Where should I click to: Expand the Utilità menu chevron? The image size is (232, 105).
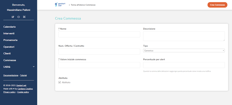pyautogui.click(x=34, y=67)
